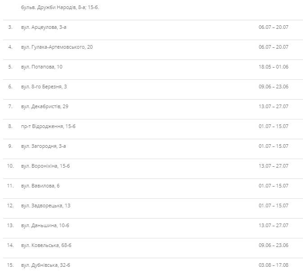The width and height of the screenshot is (303, 274).
Task: Select the вул. Дубнівська, 32-б address
Action: 46,265
